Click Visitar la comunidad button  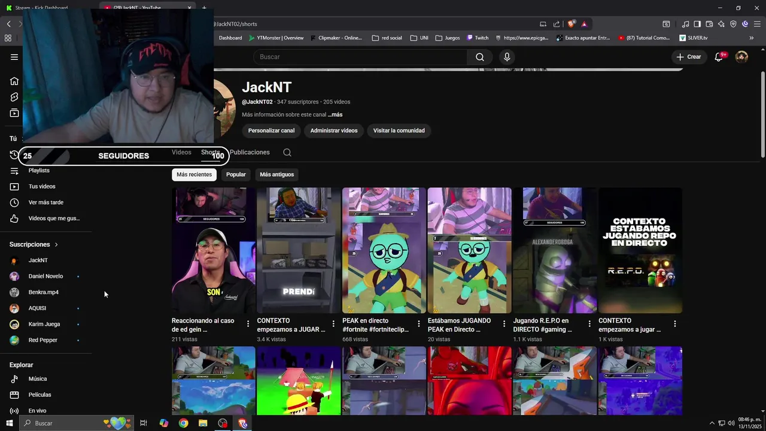399,130
